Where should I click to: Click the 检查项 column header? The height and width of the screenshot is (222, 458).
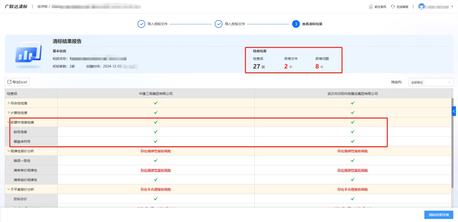(x=31, y=93)
